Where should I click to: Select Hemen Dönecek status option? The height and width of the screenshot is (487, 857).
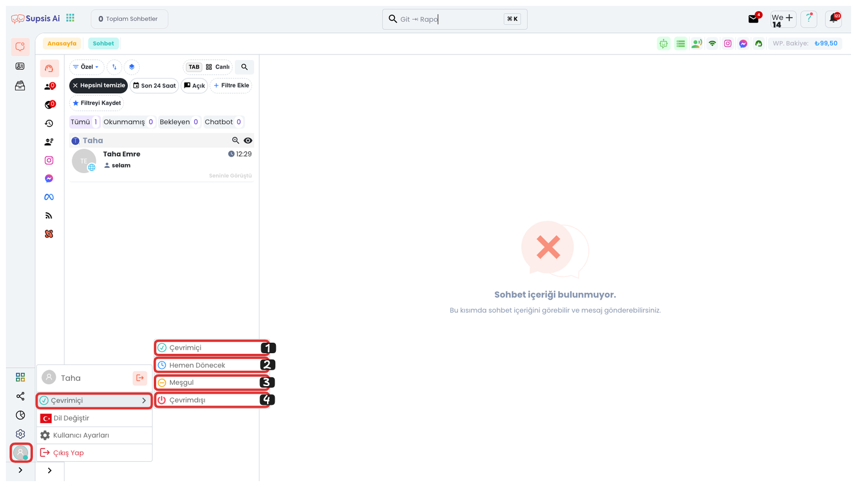point(211,365)
